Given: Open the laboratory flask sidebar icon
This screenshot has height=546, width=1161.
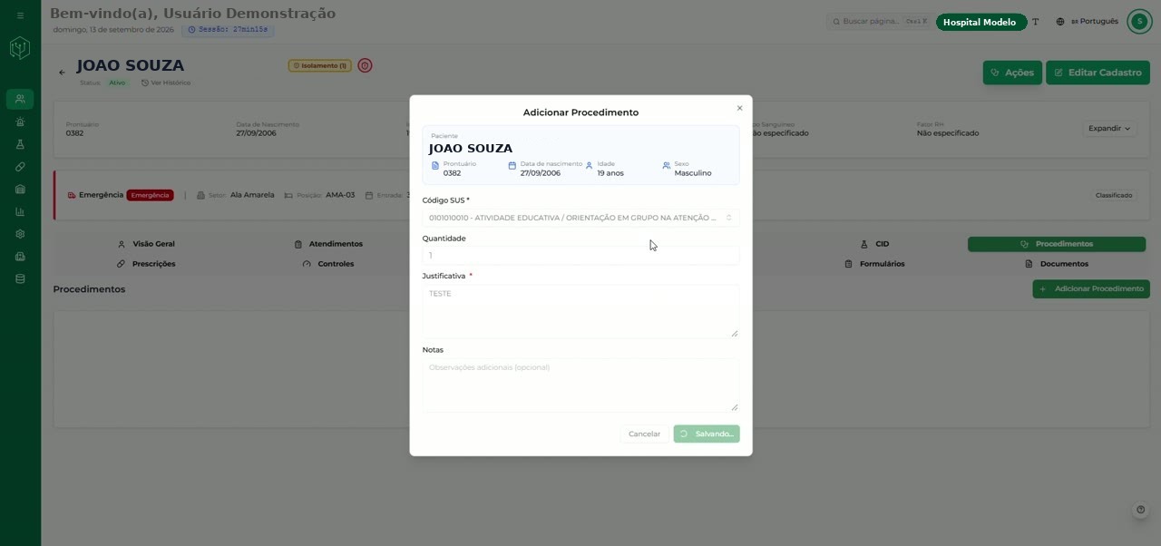Looking at the screenshot, I should click(20, 144).
